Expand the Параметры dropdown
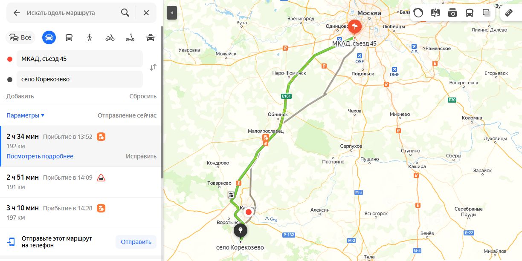 pyautogui.click(x=25, y=115)
